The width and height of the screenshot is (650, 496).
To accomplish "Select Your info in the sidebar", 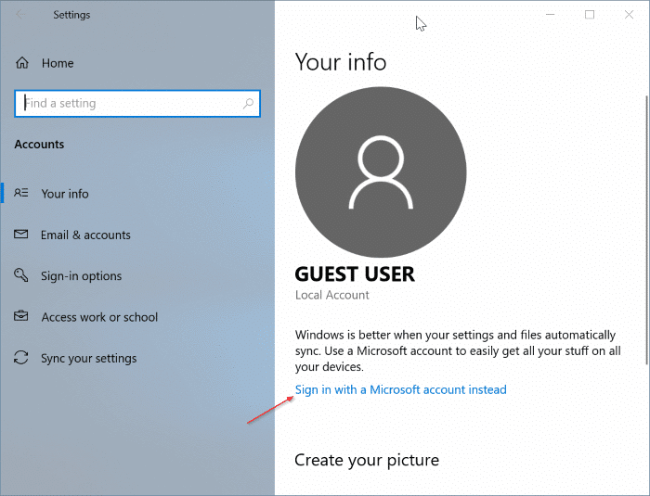I will point(65,194).
